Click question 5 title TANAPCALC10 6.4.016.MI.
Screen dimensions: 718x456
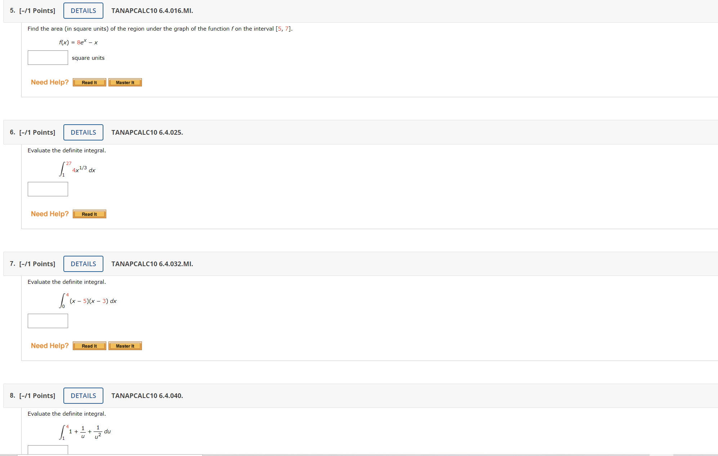click(152, 11)
